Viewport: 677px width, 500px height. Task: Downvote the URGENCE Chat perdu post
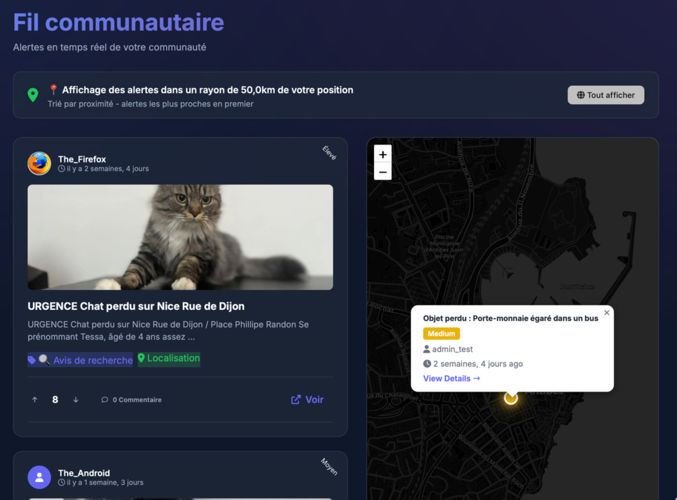(76, 399)
